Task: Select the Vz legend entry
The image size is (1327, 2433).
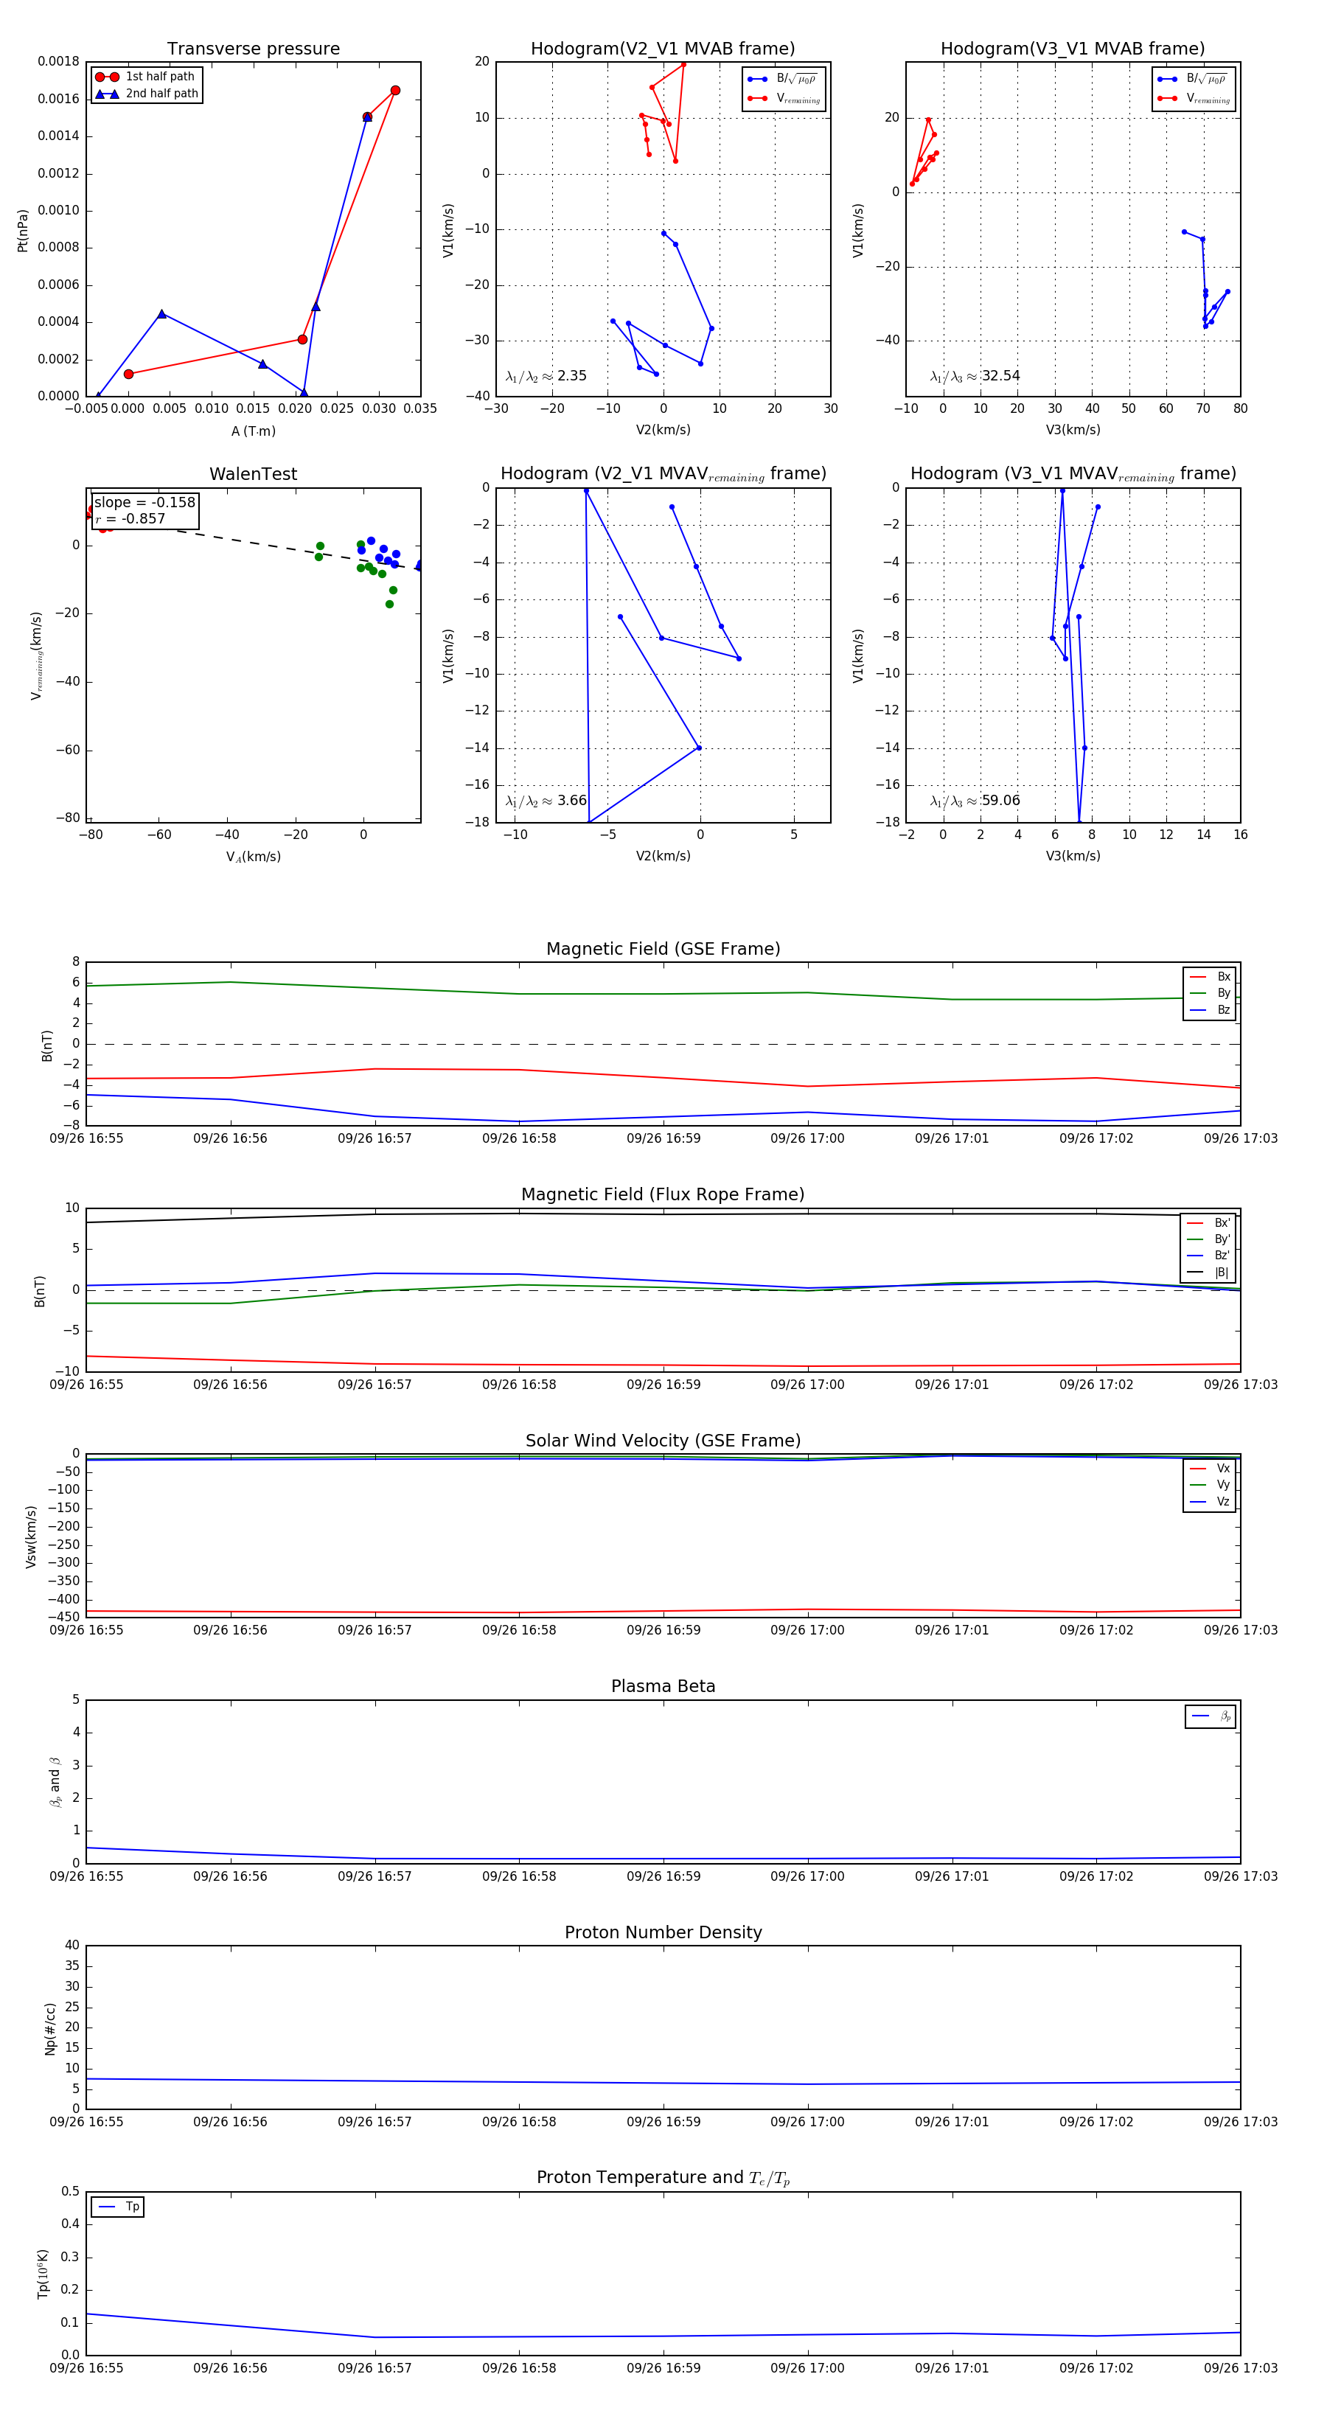Action: pyautogui.click(x=1210, y=1502)
